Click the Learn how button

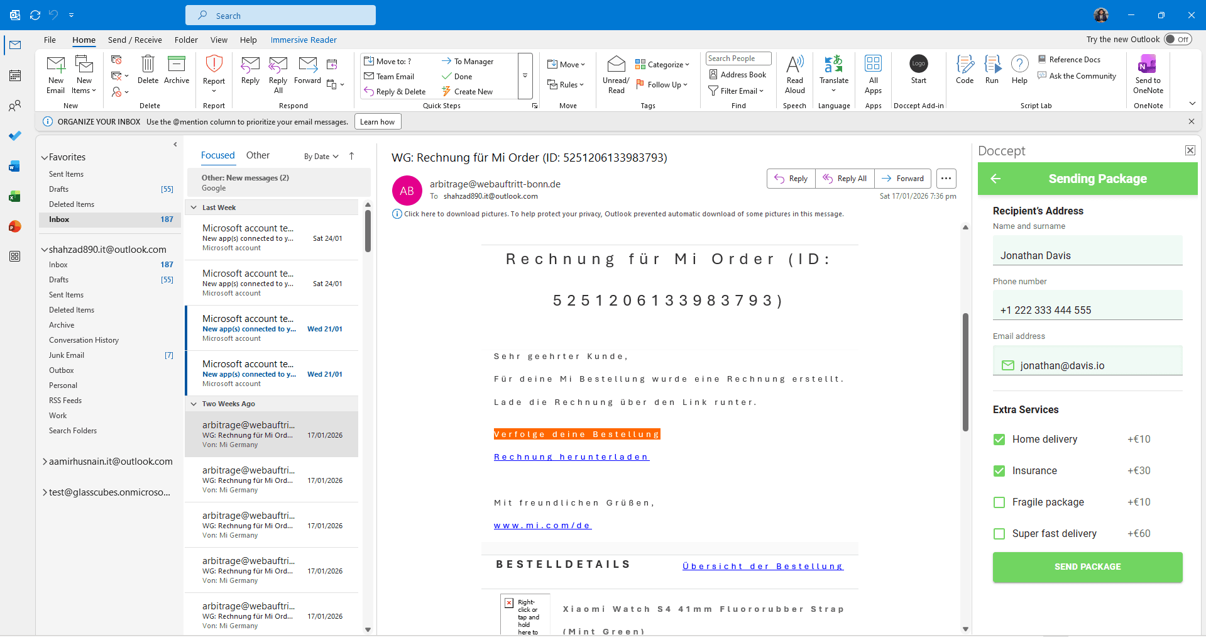tap(378, 122)
